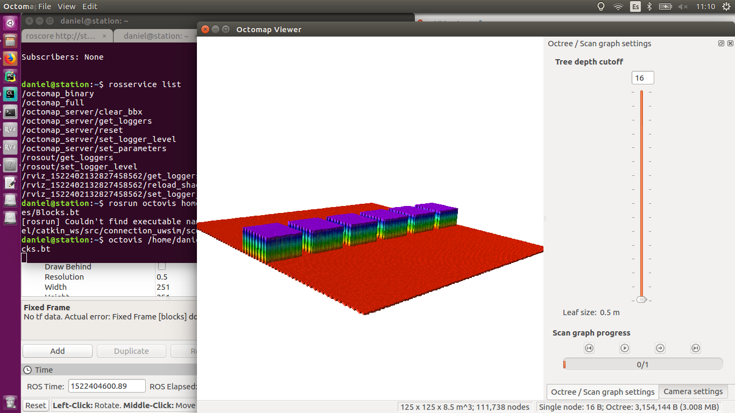
Task: Click the Resolution value 0.5 in RViz
Action: click(162, 277)
